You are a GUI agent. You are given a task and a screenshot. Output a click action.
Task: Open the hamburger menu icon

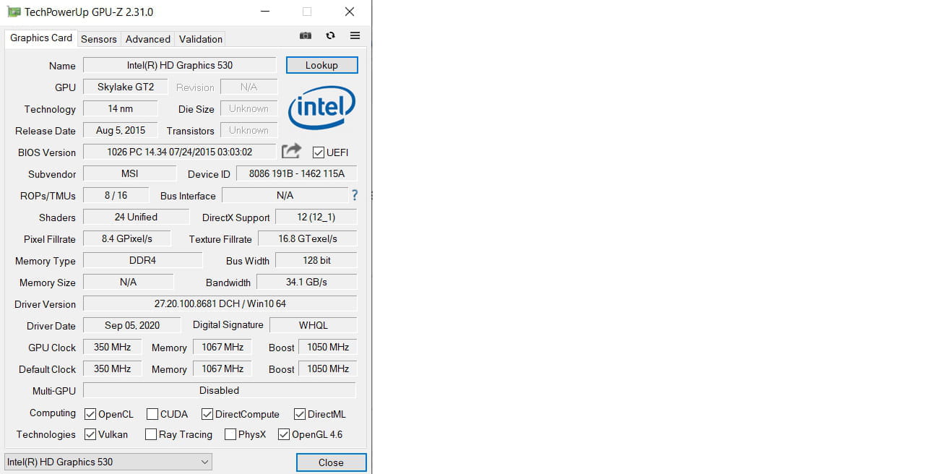[x=355, y=35]
